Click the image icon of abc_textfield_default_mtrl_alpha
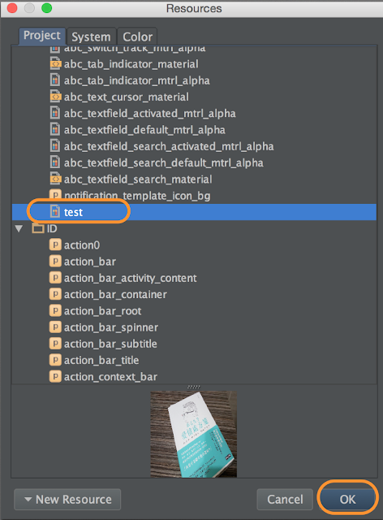The image size is (383, 520). 55,129
